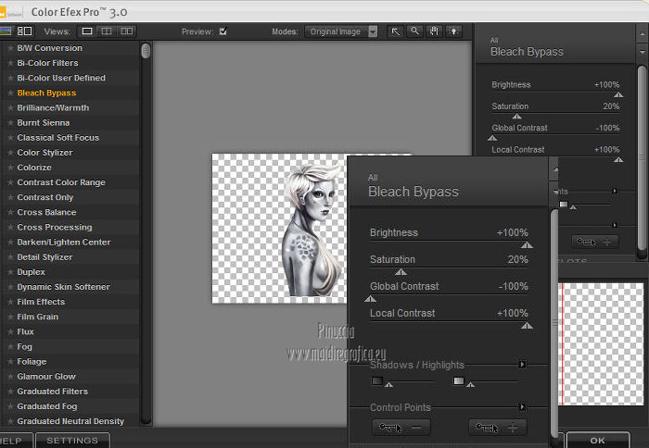Select the hand pan tool
Image resolution: width=649 pixels, height=448 pixels.
[434, 31]
